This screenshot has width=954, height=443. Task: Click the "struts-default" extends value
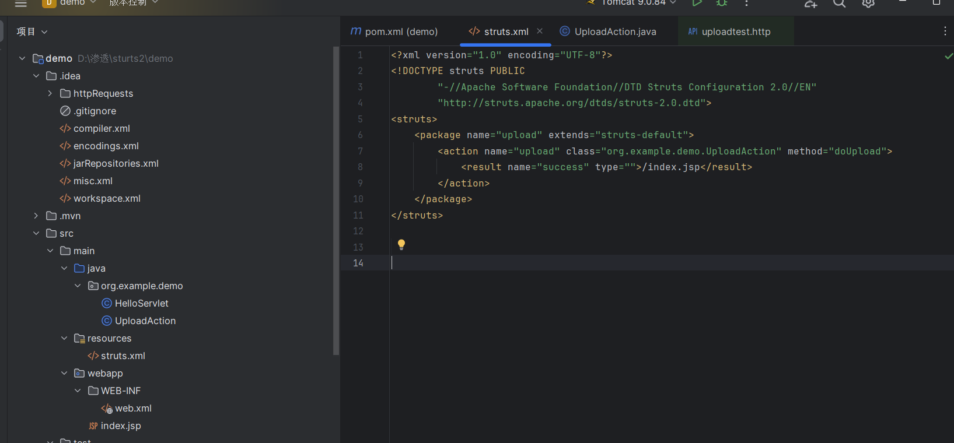(x=642, y=135)
